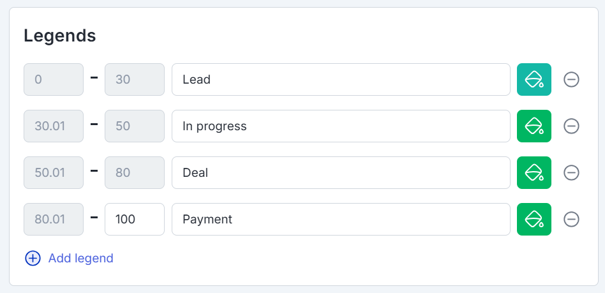This screenshot has width=605, height=293.
Task: Click the Add legend link
Action: 80,259
